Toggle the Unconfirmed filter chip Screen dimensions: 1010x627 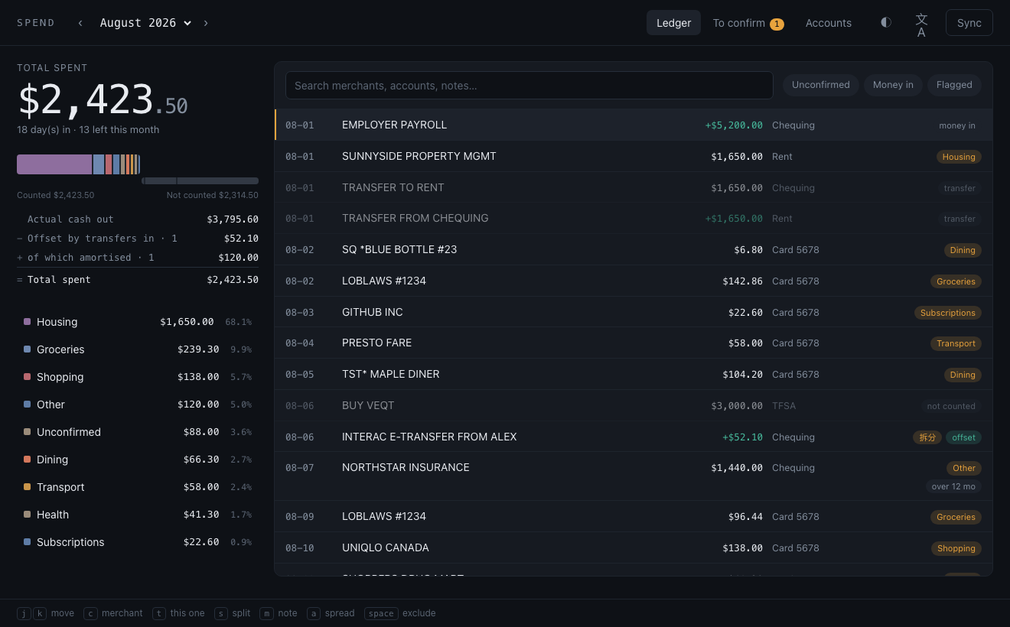pos(820,85)
